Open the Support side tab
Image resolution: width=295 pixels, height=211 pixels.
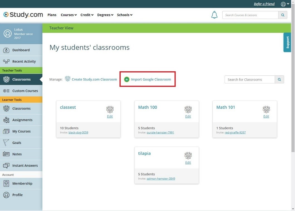[x=287, y=43]
